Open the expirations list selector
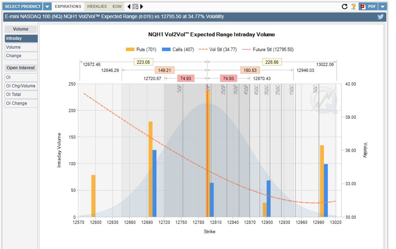 point(134,6)
